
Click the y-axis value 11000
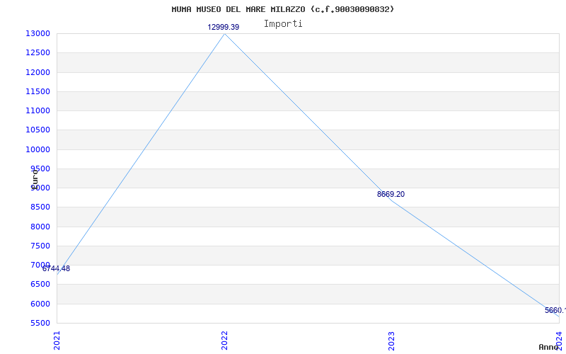(37, 110)
